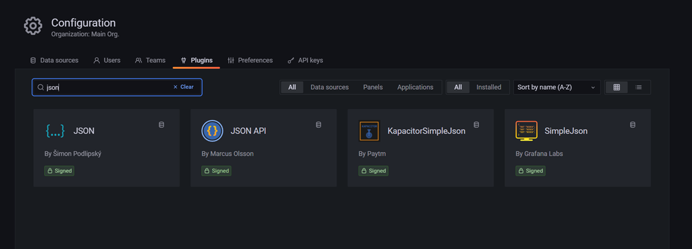Click the Signed badge on JSON card
692x249 pixels.
tap(59, 171)
